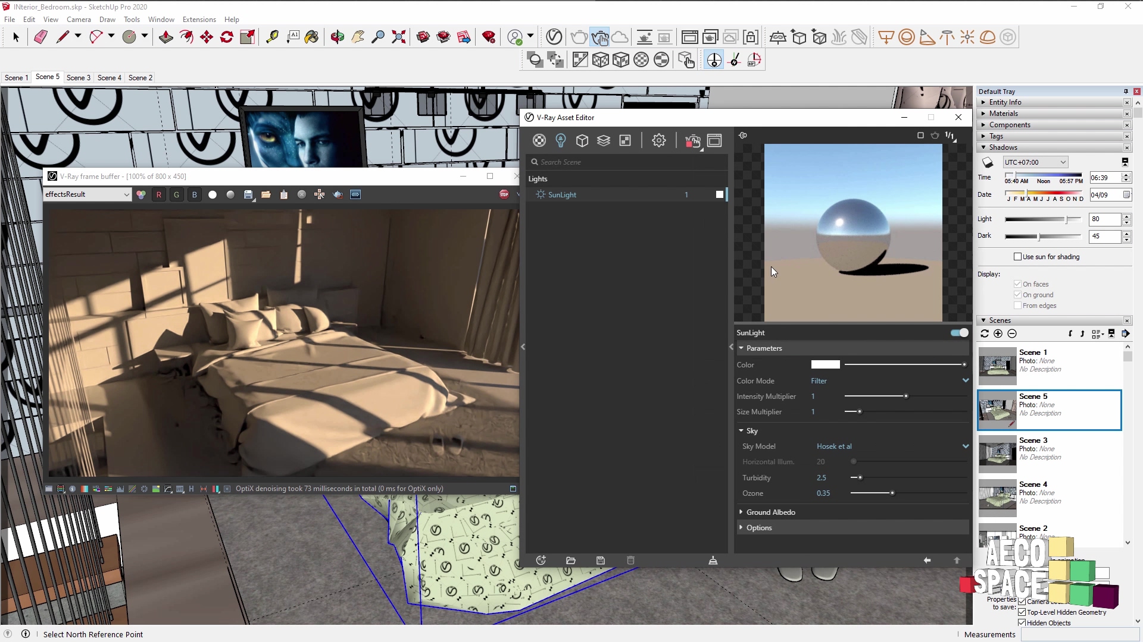The image size is (1143, 642).
Task: Select the Paint Bucket tool
Action: pyautogui.click(x=311, y=37)
